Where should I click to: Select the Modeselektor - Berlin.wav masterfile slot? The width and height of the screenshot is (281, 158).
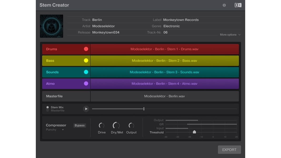(x=165, y=96)
